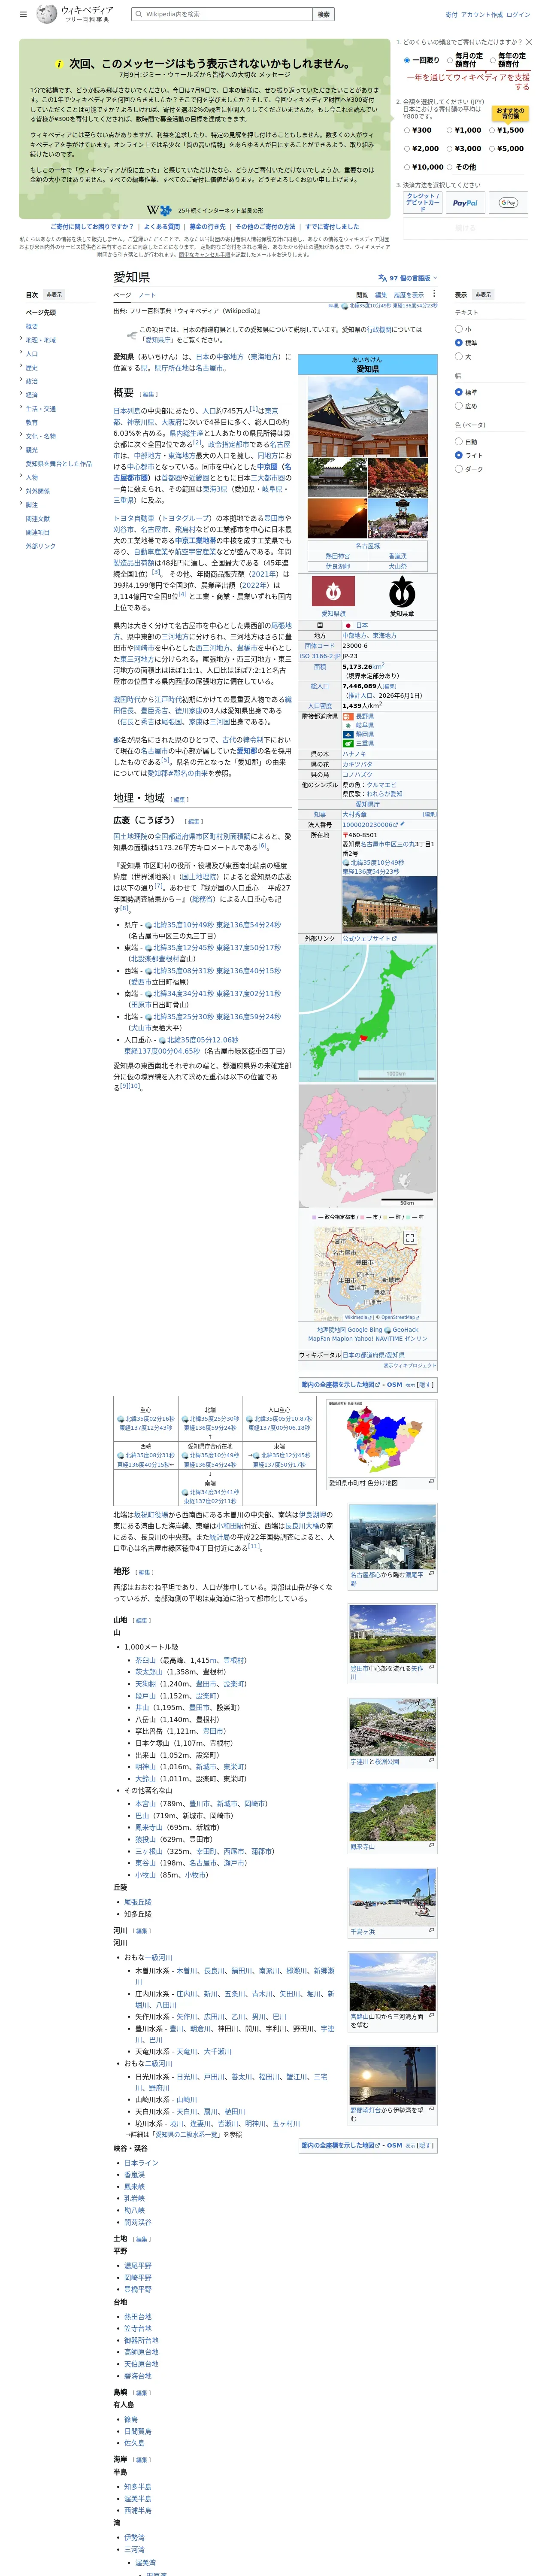Screen dimensions: 551x2576
Task: Click the flag icon beside 静岡県
Action: (348, 734)
